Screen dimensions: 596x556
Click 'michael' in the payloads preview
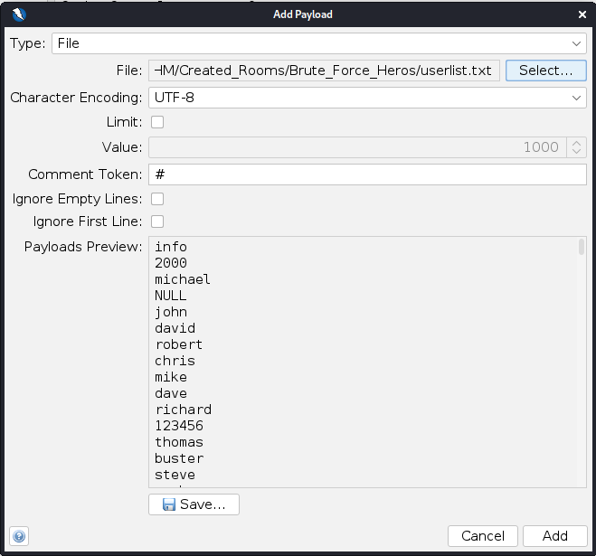[183, 279]
